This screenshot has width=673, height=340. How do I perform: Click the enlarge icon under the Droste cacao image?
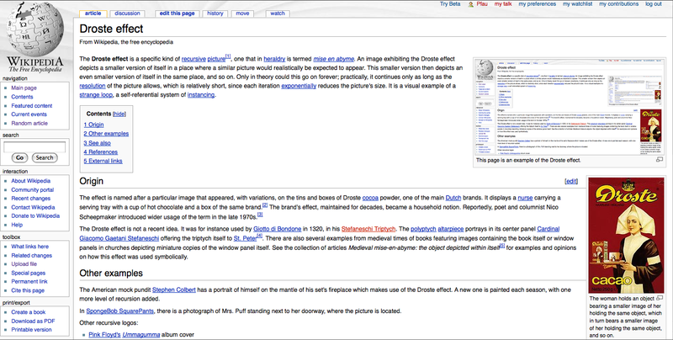[660, 298]
